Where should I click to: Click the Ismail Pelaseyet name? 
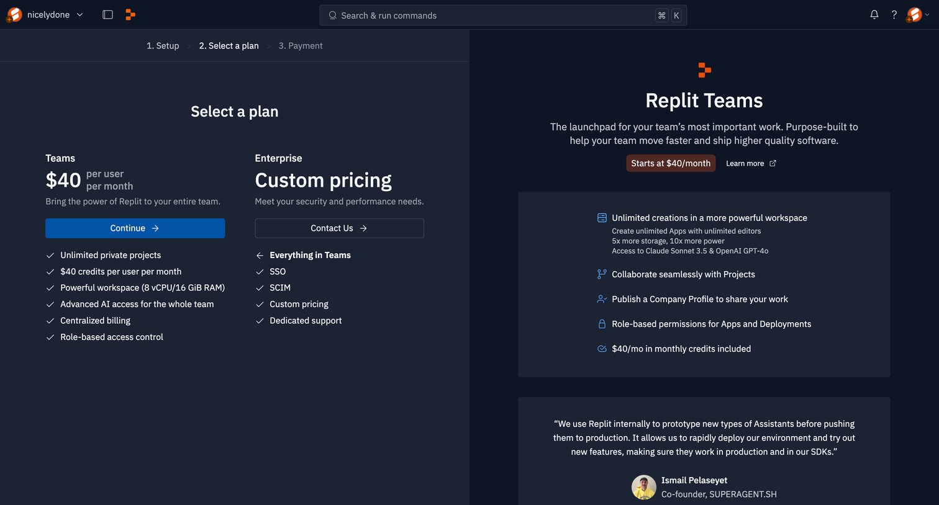[694, 480]
